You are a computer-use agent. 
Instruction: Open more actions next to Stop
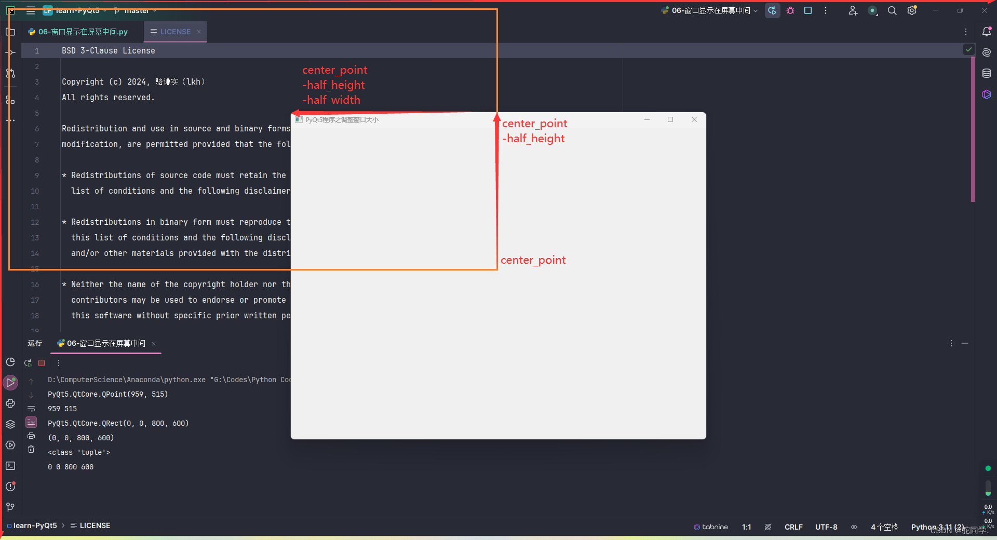(826, 10)
